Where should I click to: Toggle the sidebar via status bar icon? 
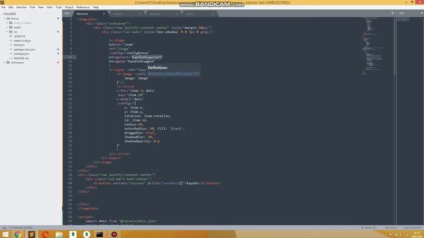4,227
